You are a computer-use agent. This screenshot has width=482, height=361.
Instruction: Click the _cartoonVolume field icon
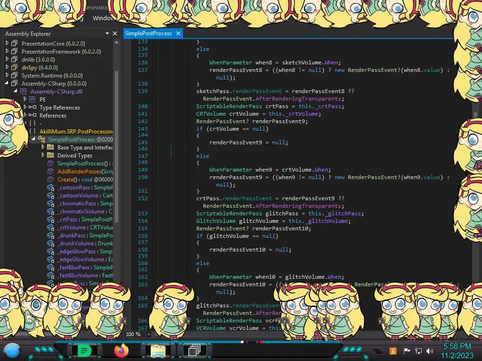click(51, 196)
